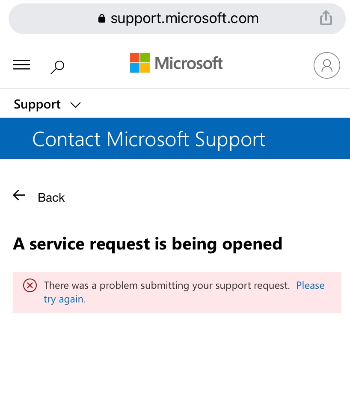Expand the Support chevron dropdown
Viewport: 350px width, 399px height.
[x=75, y=105]
